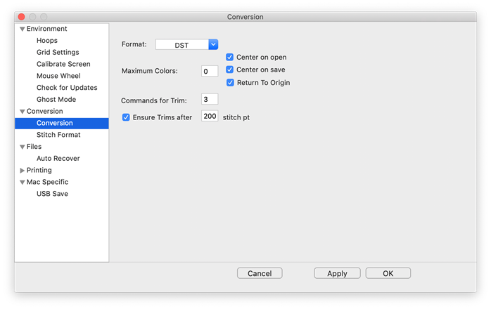Toggle Return To Origin checkbox

(x=230, y=82)
